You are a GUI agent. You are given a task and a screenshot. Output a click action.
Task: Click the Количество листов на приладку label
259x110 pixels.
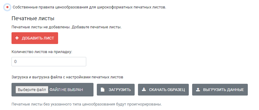coord(42,52)
